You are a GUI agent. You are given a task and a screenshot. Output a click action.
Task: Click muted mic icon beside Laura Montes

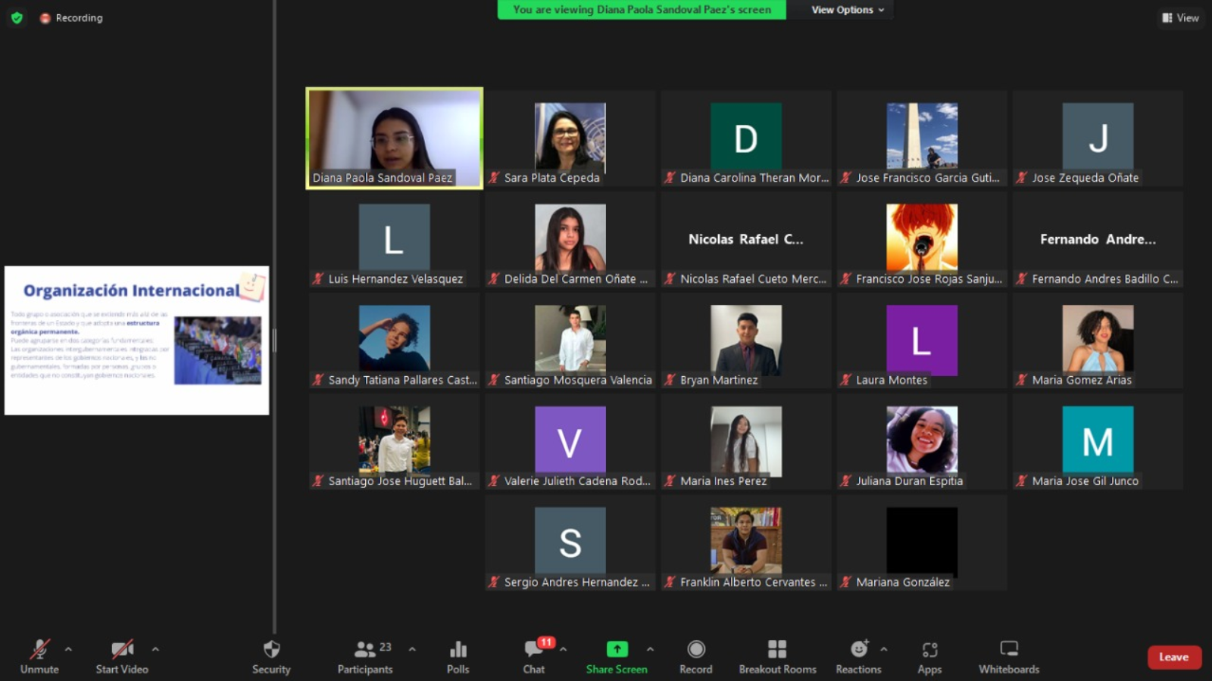845,380
